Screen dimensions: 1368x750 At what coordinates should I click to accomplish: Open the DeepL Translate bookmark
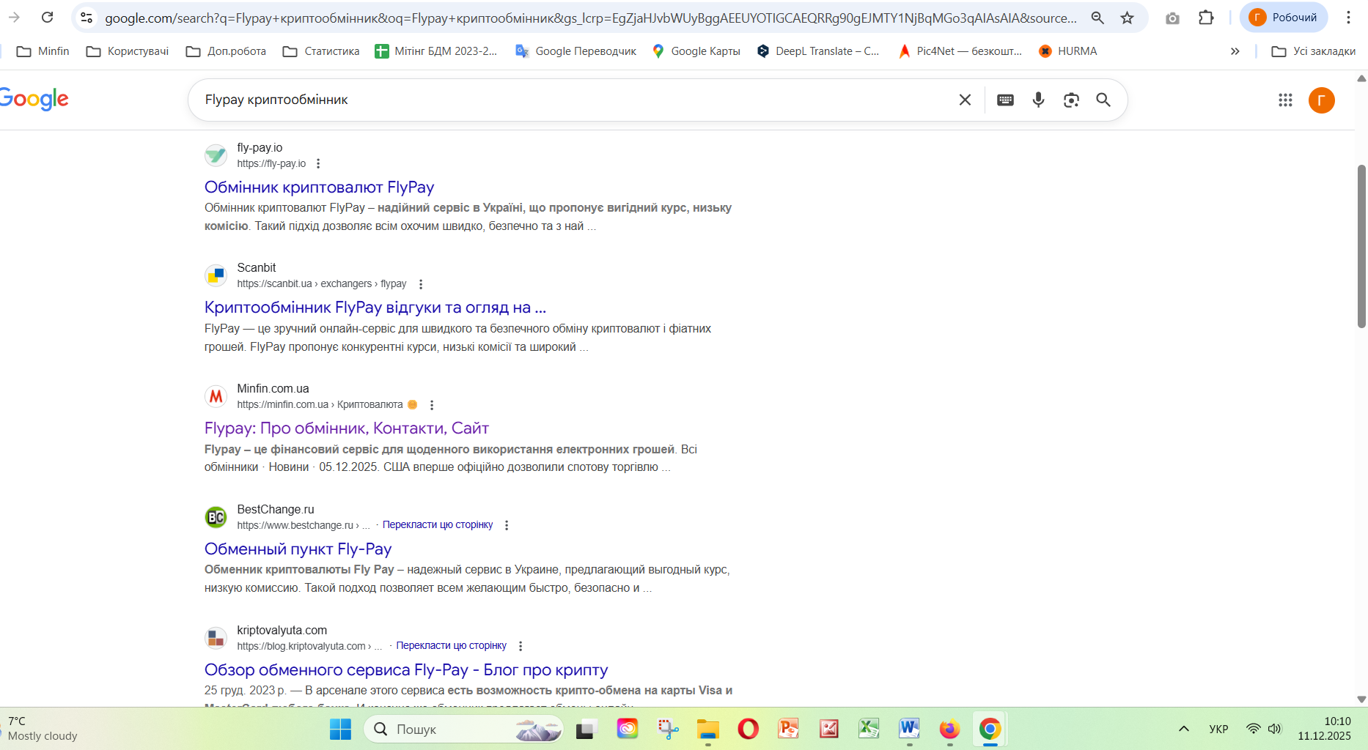(x=818, y=51)
